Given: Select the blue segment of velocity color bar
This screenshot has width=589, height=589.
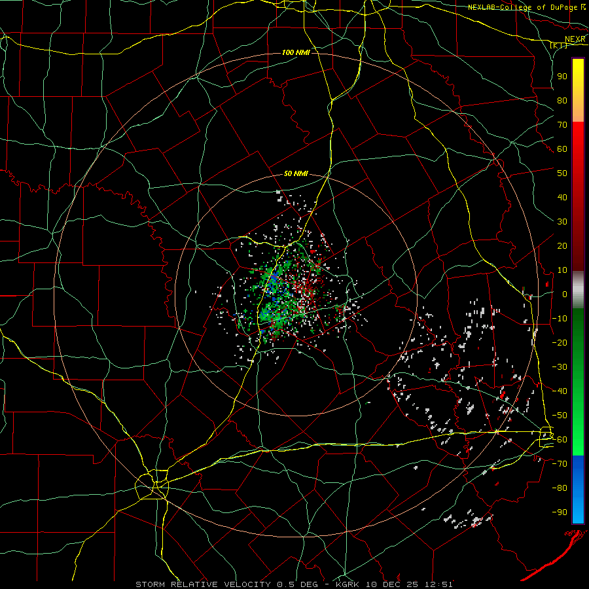Looking at the screenshot, I should [x=578, y=489].
